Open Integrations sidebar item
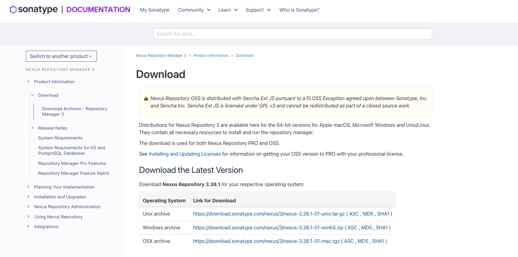The height and width of the screenshot is (257, 518). 46,227
